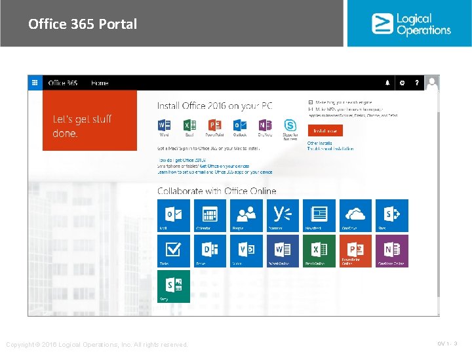Click the Word desktop app icon
Image resolution: width=472 pixels, height=354 pixels.
pyautogui.click(x=164, y=125)
